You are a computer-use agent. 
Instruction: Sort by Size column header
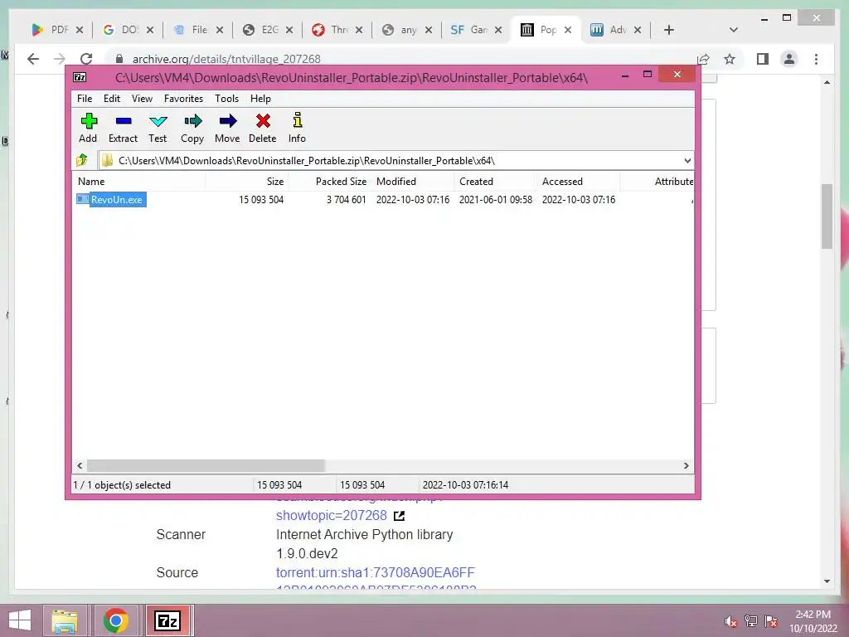coord(247,182)
